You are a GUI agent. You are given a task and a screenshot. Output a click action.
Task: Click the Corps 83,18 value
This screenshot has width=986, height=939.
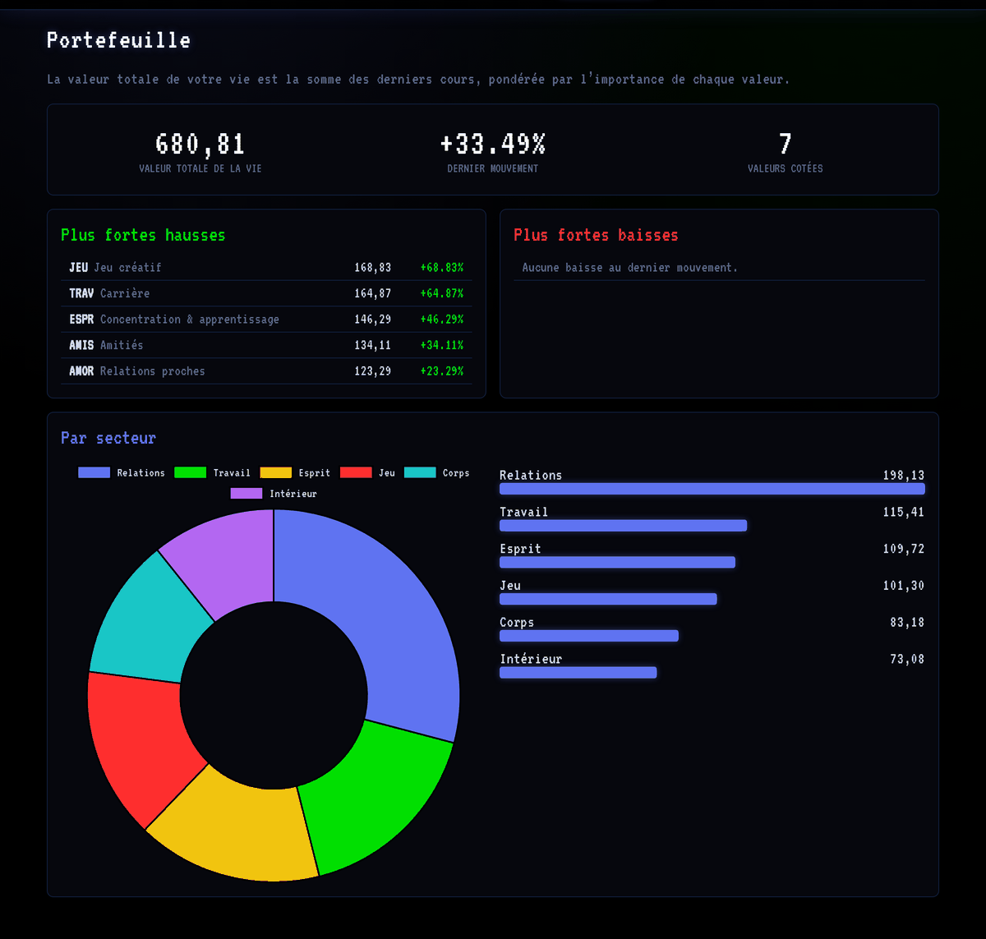pos(907,623)
